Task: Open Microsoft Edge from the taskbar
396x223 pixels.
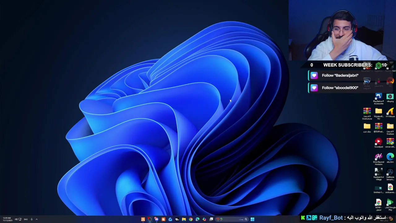Action: (197, 219)
